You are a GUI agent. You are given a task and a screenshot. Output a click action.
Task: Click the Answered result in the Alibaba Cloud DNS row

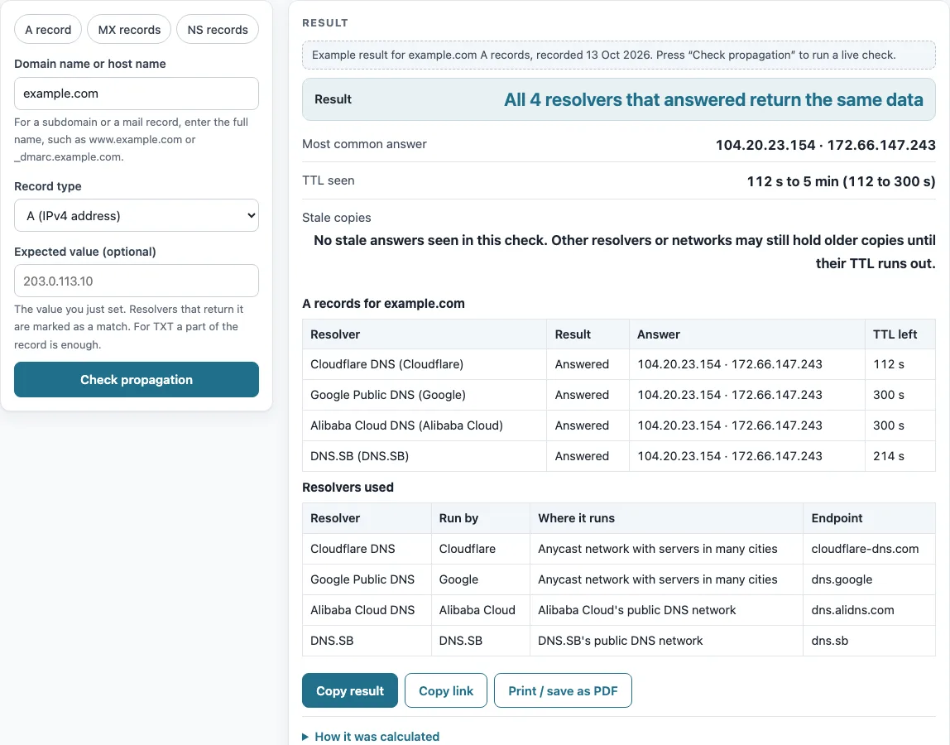tap(582, 425)
